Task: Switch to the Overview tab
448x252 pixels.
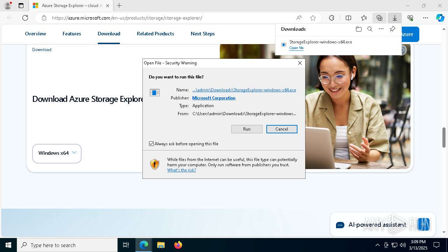Action: pyautogui.click(x=35, y=34)
